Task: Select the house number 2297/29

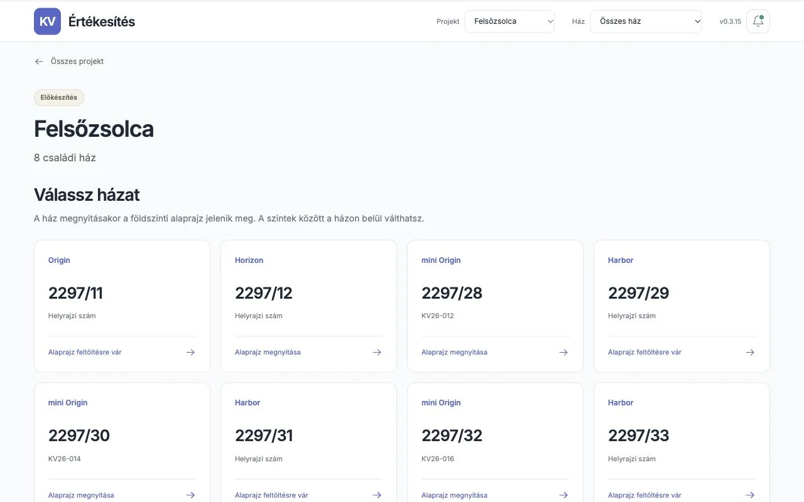Action: pos(638,293)
